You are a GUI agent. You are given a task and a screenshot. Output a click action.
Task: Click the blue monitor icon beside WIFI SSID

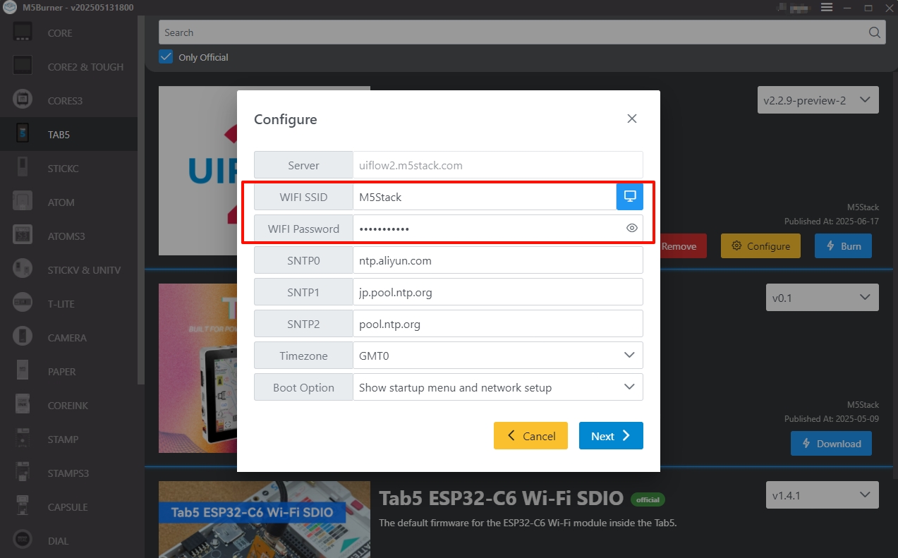click(630, 197)
